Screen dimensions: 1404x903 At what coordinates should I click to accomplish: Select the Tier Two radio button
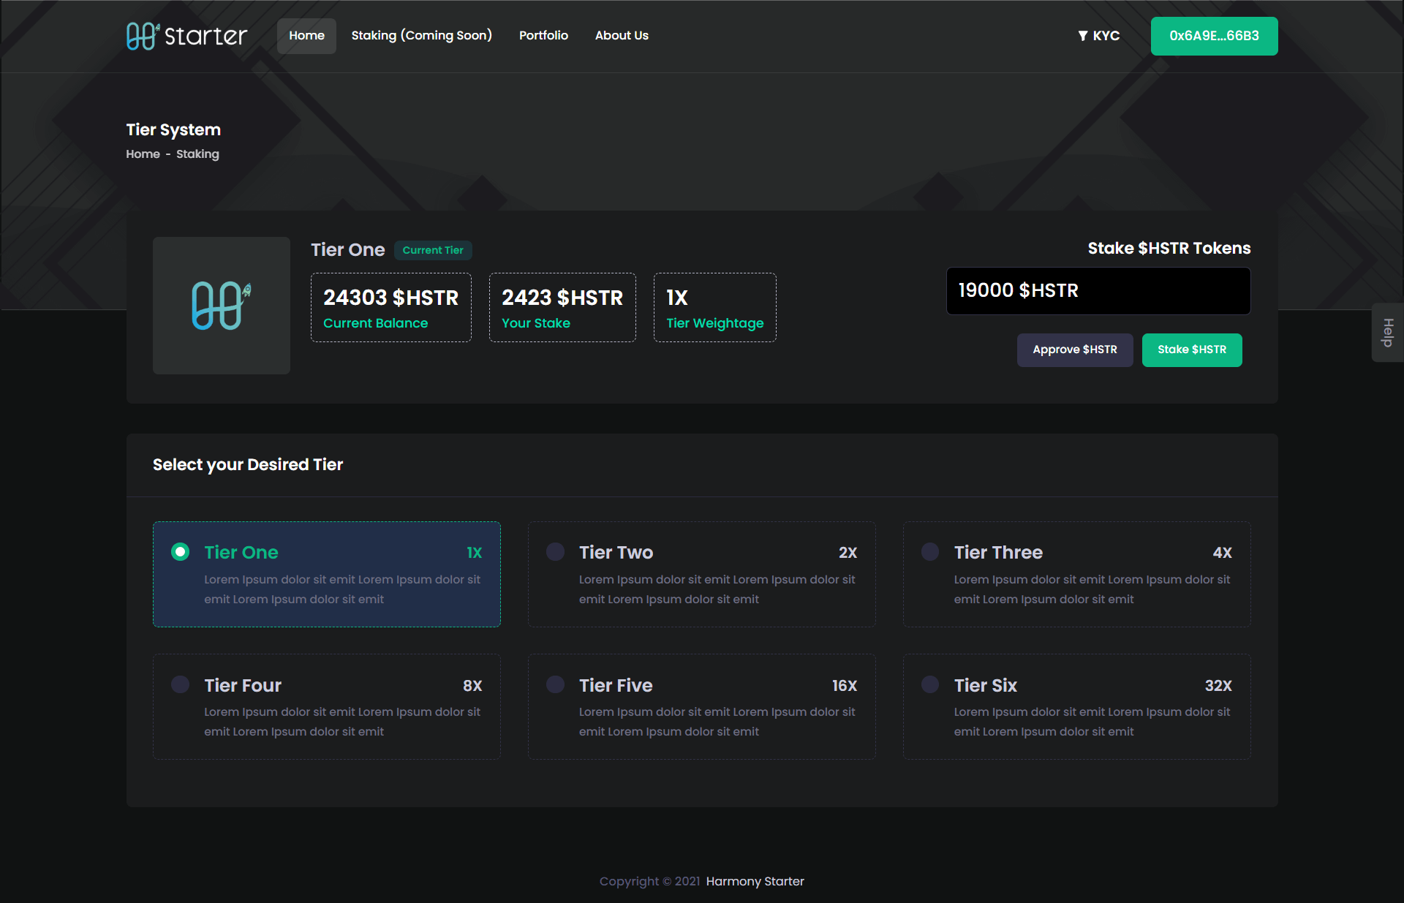tap(556, 552)
